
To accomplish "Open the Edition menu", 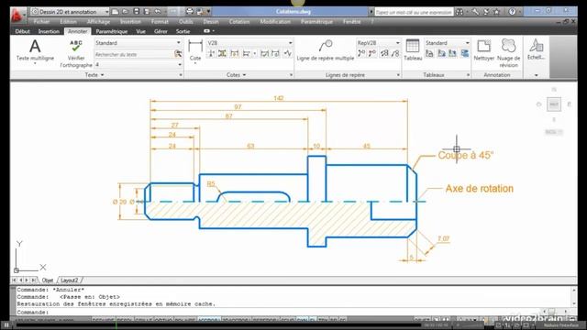I will click(69, 22).
